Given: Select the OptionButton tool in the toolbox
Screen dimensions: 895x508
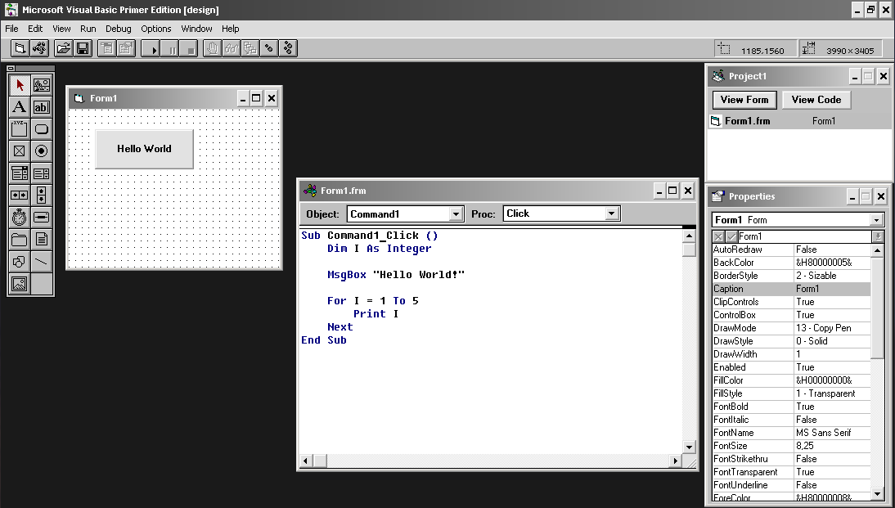Looking at the screenshot, I should (x=42, y=151).
